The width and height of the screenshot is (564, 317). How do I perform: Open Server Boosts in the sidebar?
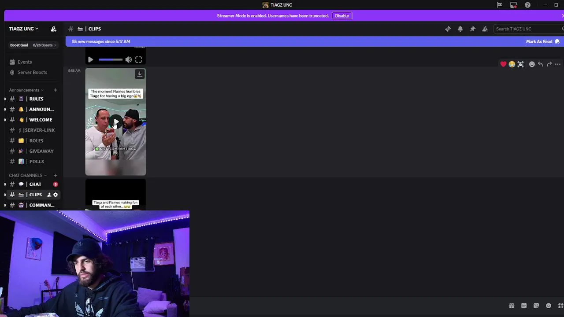(33, 72)
